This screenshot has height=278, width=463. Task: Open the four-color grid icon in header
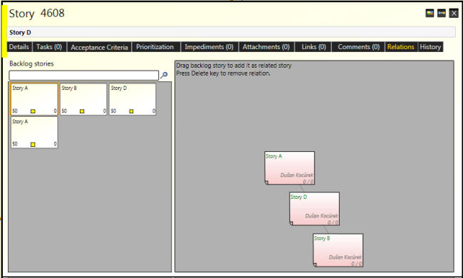coord(430,13)
